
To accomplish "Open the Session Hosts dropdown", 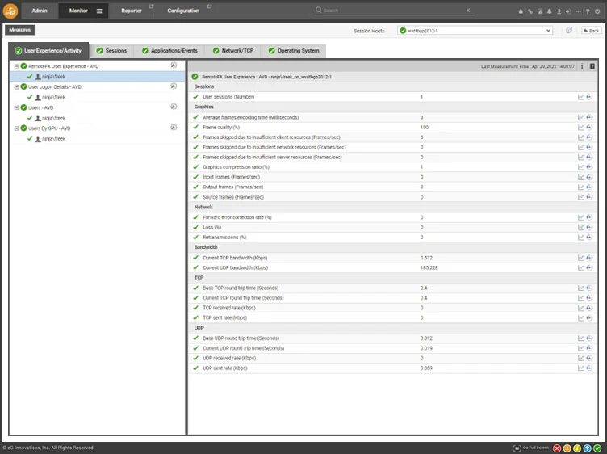I will click(x=475, y=31).
